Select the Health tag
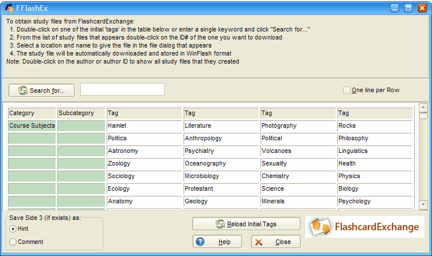 375,164
